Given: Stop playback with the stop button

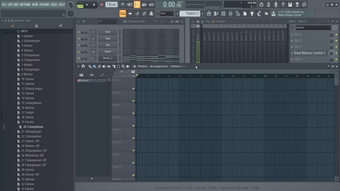Looking at the screenshot, I should point(94,5).
